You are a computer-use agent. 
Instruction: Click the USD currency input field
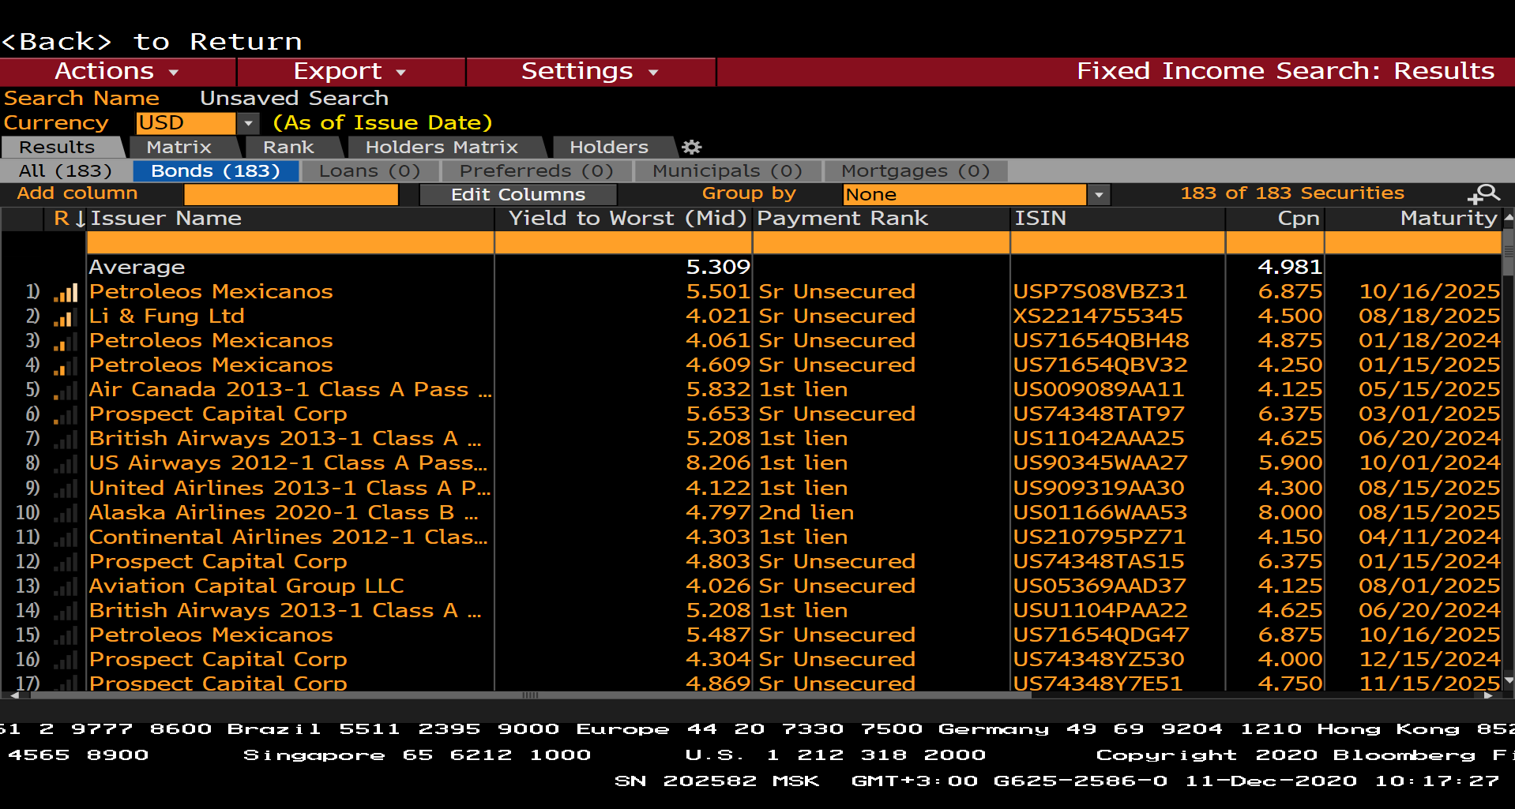[x=186, y=123]
